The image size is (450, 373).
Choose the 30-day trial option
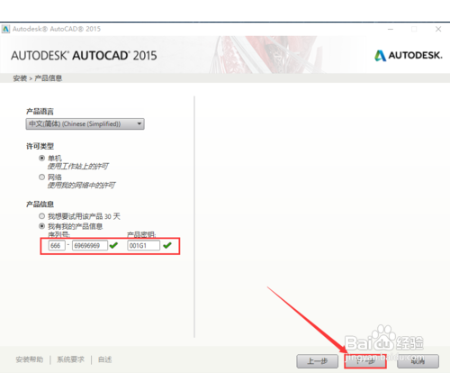tap(42, 216)
